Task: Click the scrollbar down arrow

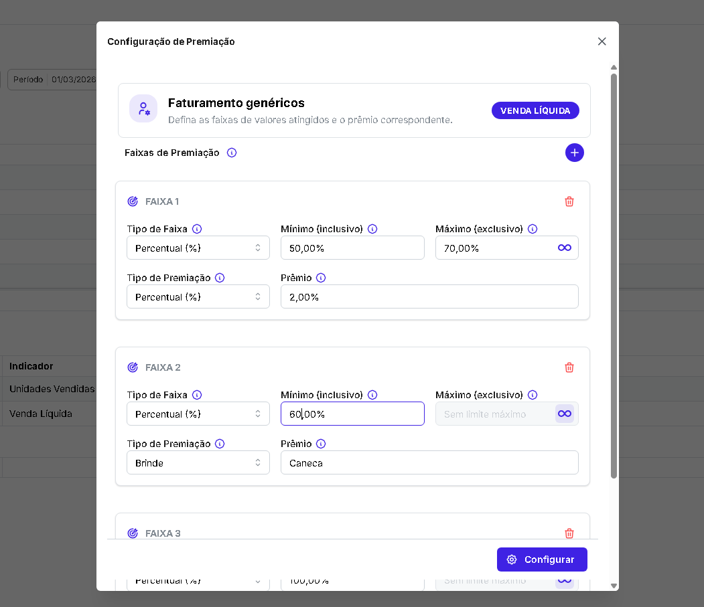Action: click(614, 586)
